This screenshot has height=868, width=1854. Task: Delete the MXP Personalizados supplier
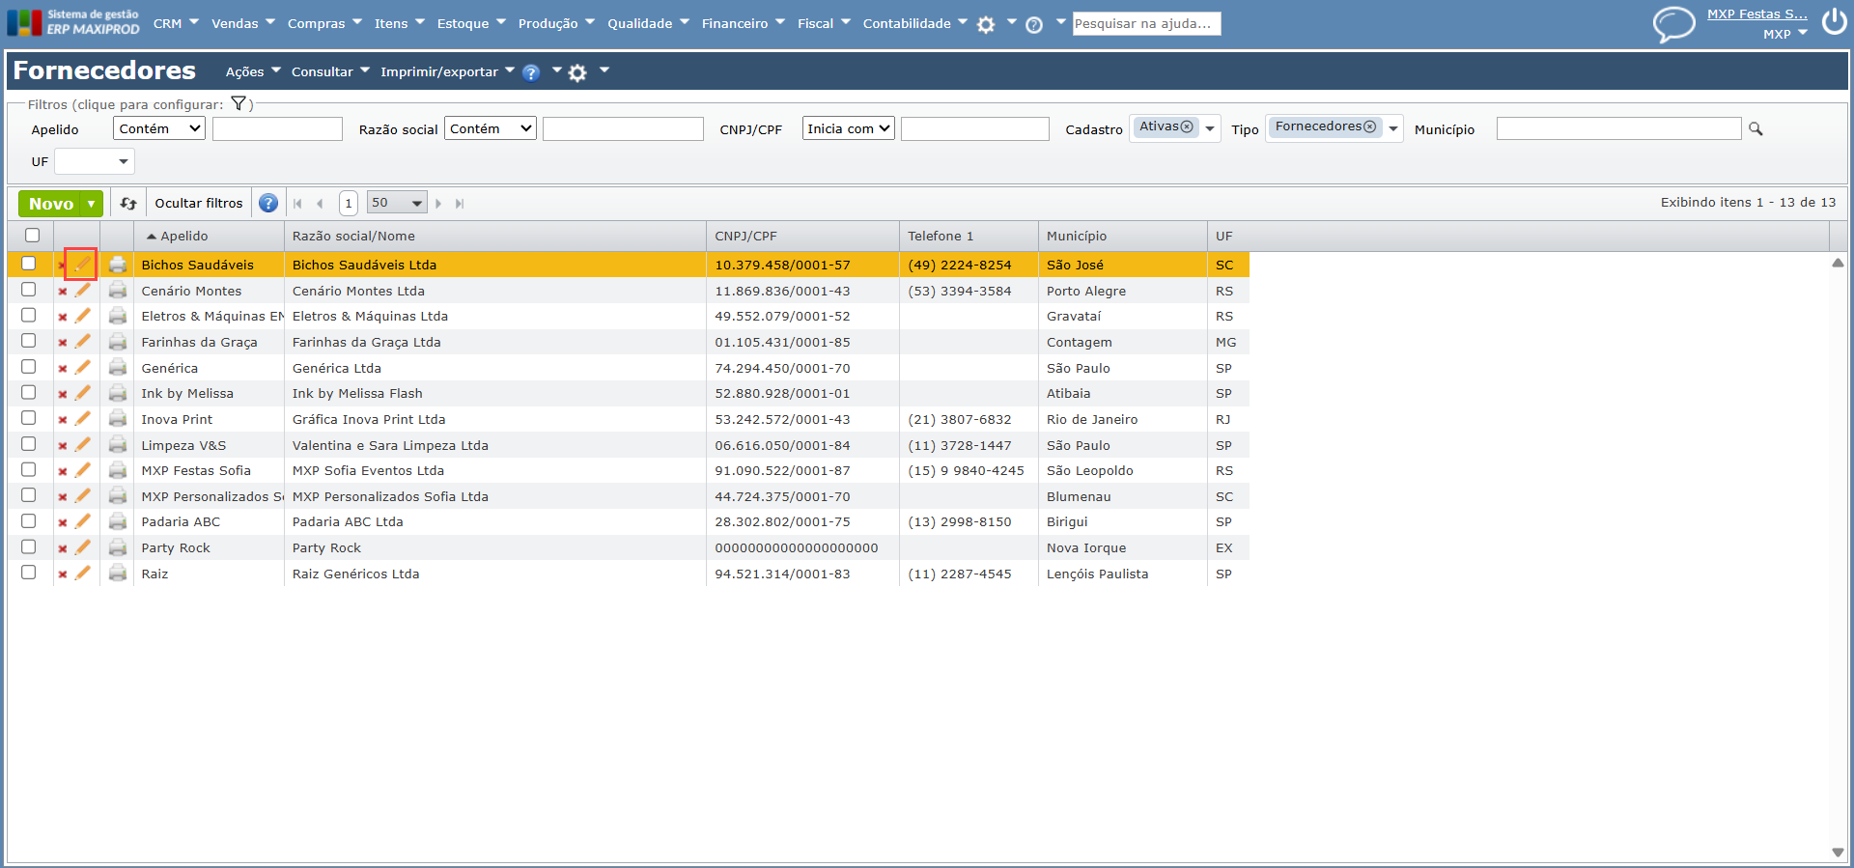pos(63,497)
